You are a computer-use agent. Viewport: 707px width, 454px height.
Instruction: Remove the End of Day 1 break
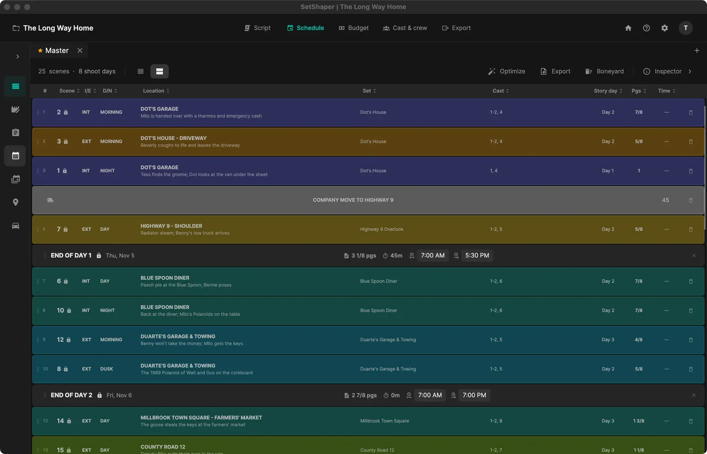click(x=694, y=256)
